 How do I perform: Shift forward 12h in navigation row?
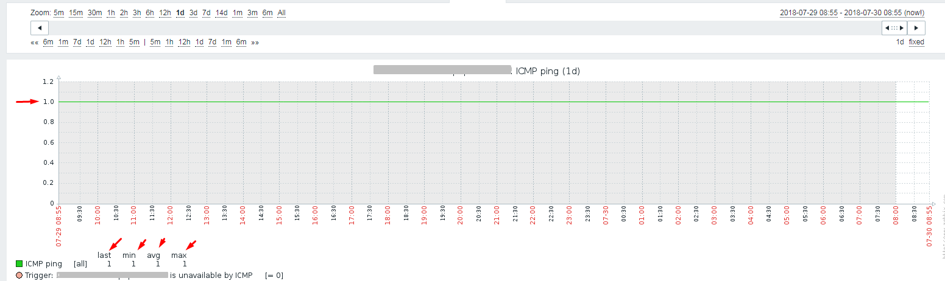pos(184,42)
